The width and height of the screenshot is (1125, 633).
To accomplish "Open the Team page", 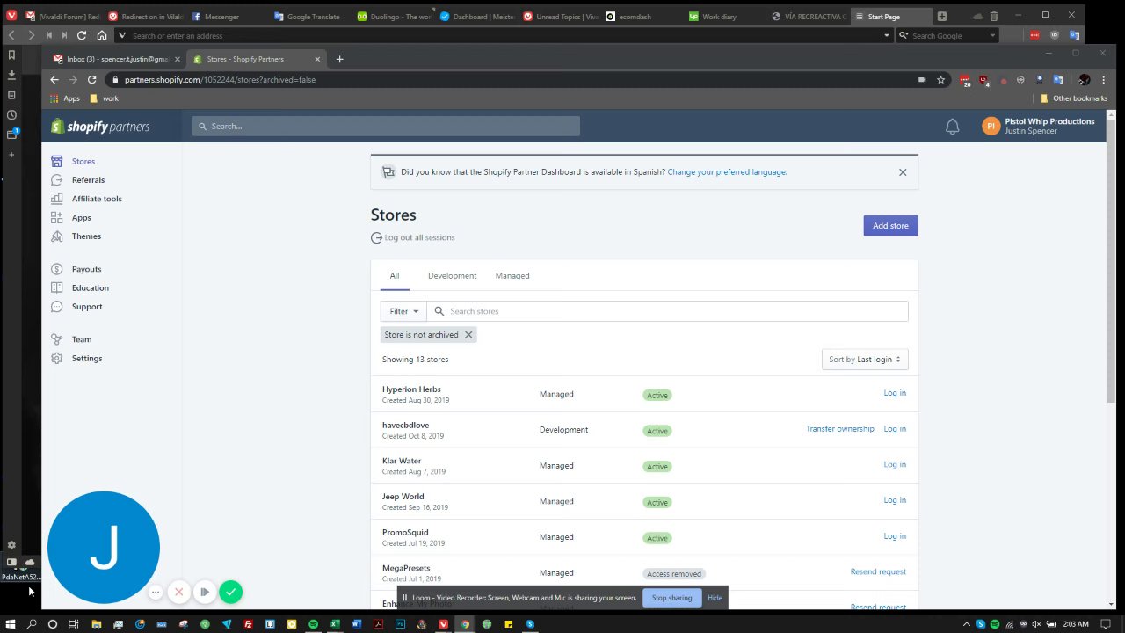I will pos(81,339).
